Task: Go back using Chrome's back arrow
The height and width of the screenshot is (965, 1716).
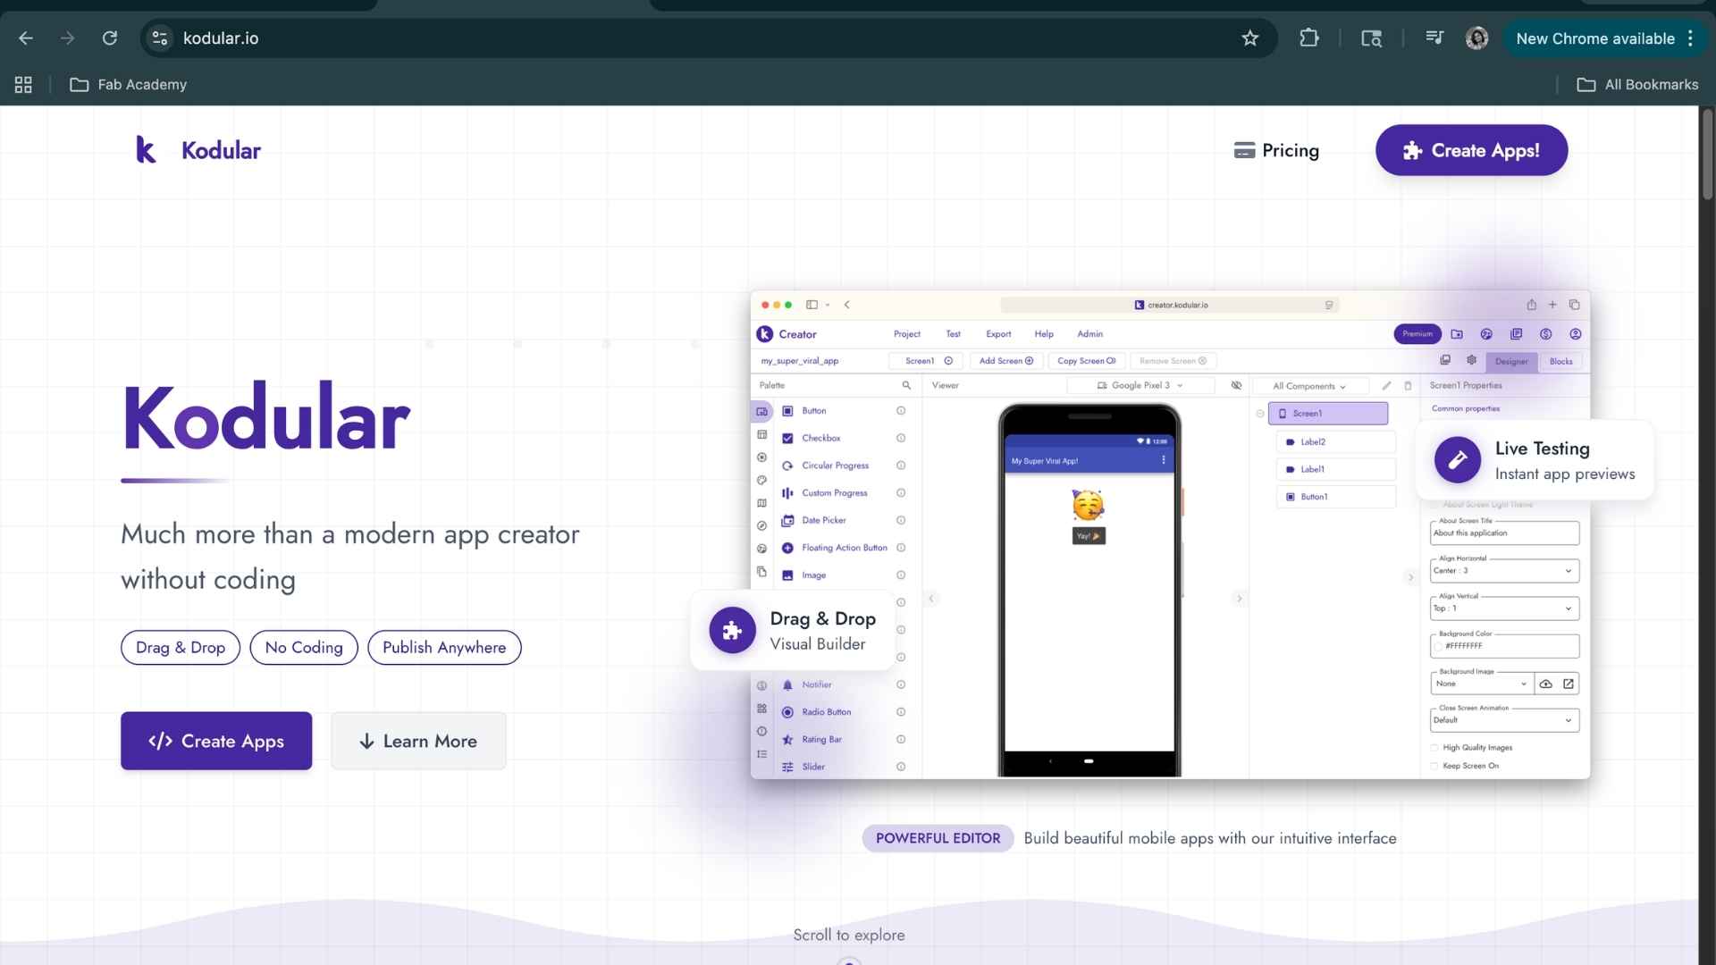Action: coord(26,38)
